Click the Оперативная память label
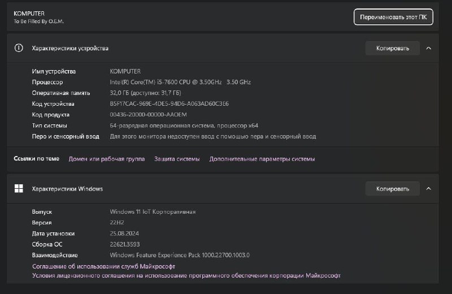Screen dimensions: 452x294 point(61,93)
